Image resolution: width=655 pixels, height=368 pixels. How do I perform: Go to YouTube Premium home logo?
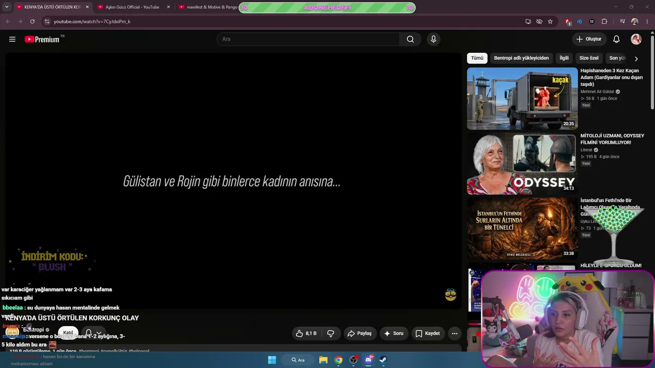click(42, 39)
